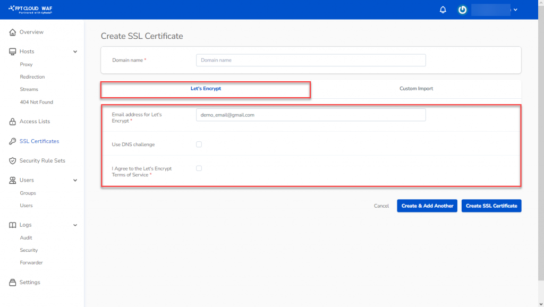Click the Settings icon in sidebar
The height and width of the screenshot is (307, 544).
click(13, 283)
